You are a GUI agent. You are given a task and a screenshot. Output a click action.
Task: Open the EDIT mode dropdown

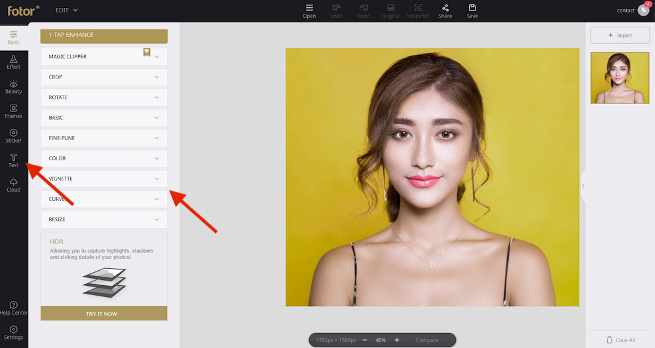[67, 10]
